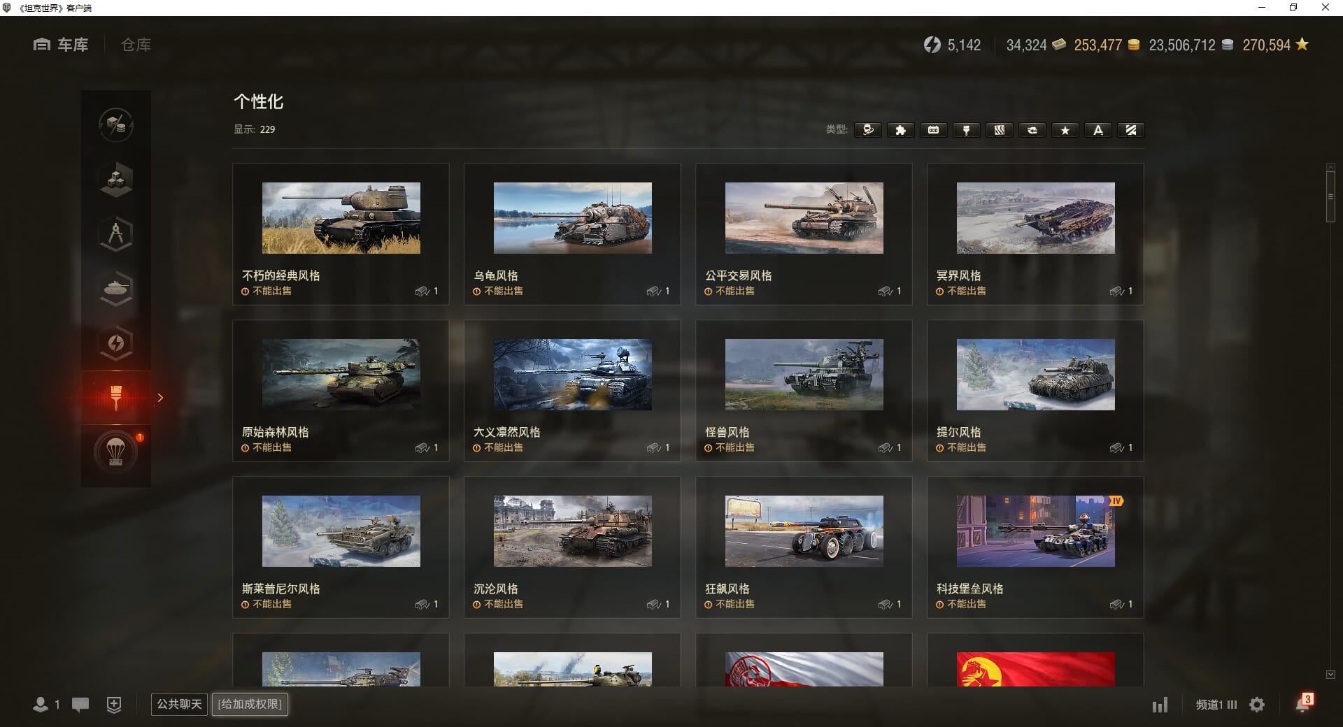
Task: Open settings gear in bottom bar
Action: point(1257,705)
